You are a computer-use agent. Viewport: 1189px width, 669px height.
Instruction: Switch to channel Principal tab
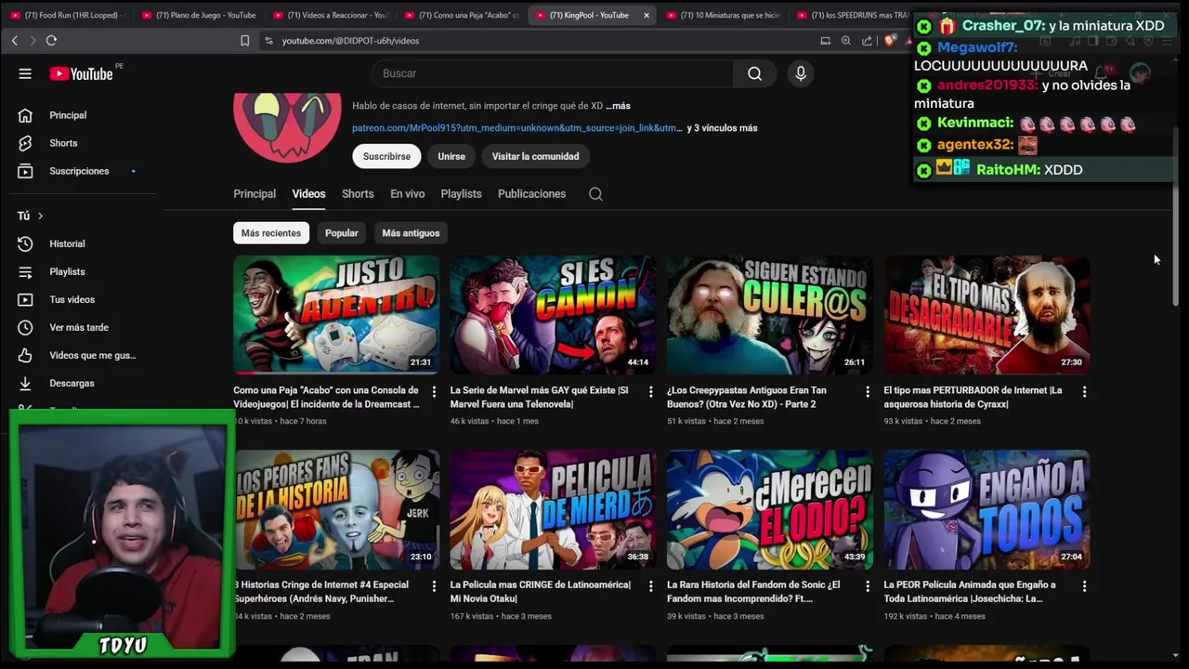(x=255, y=194)
